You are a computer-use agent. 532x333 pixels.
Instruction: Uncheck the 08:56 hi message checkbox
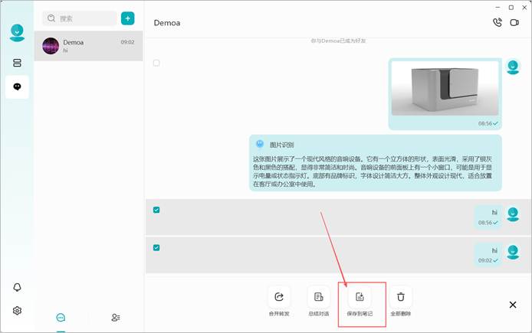(x=156, y=210)
